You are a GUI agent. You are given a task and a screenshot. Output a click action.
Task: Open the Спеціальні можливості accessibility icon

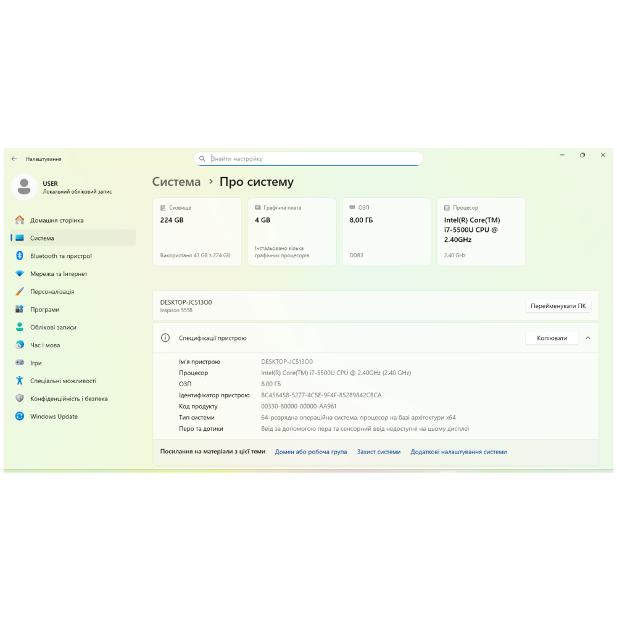(x=20, y=381)
